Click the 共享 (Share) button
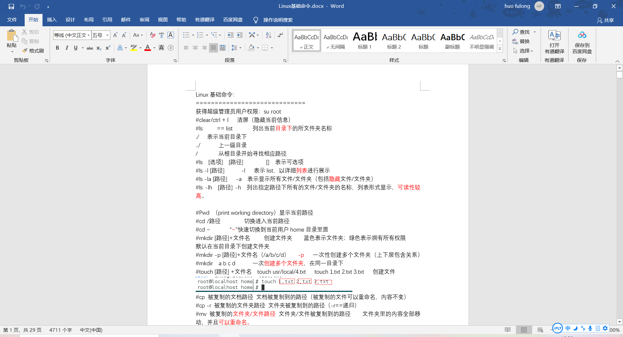 point(606,20)
